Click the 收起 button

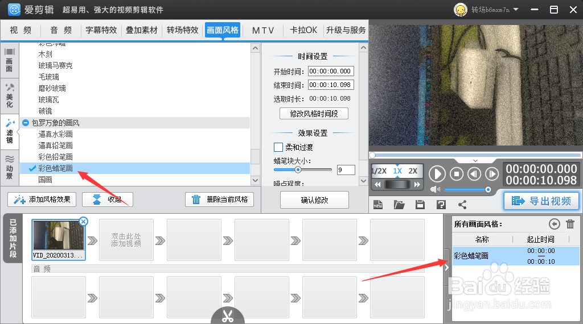point(108,200)
